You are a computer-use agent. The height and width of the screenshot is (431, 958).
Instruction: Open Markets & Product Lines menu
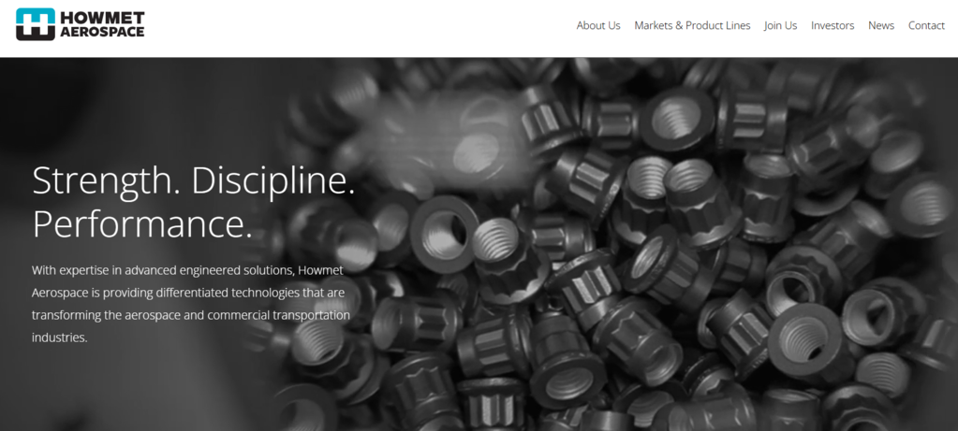692,25
